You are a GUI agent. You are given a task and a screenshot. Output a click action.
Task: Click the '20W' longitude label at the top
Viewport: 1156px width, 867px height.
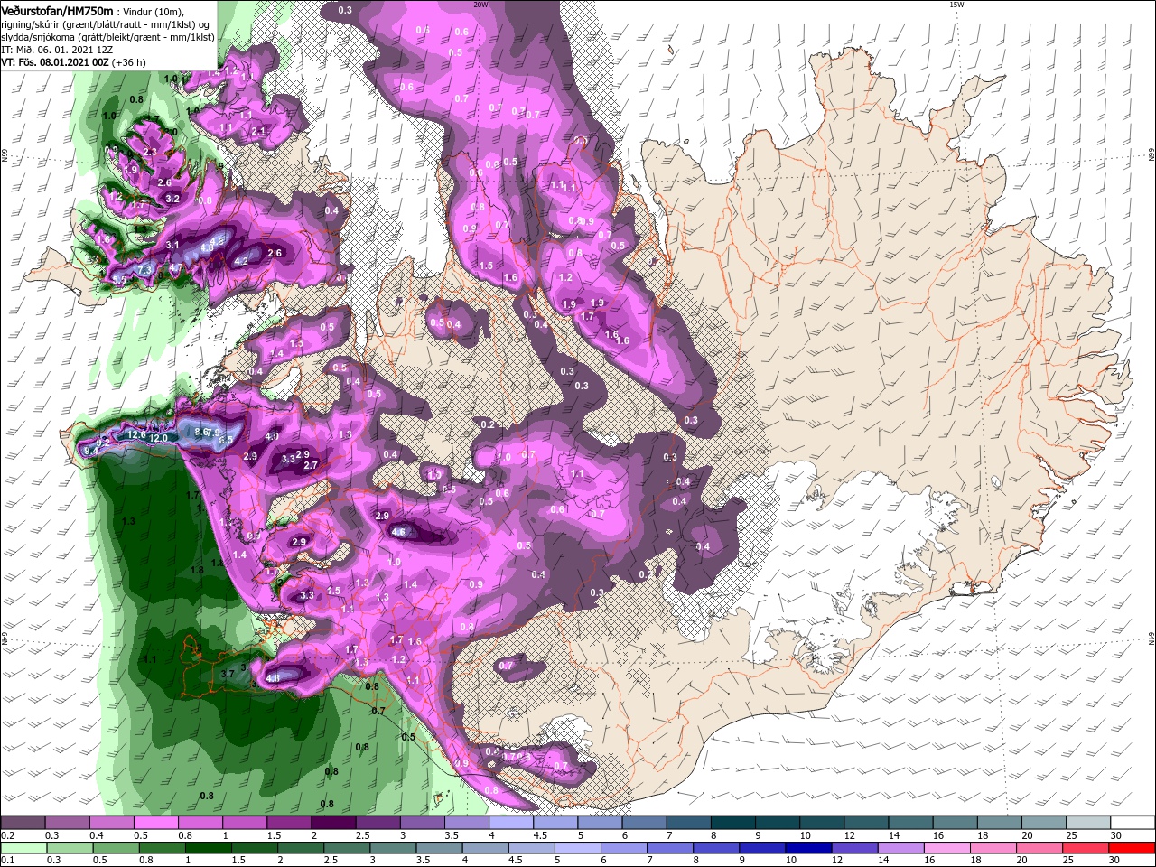(x=480, y=5)
